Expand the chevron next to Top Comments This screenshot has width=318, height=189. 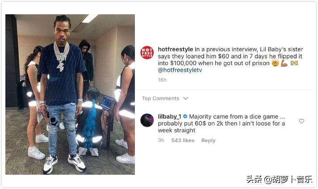(185, 99)
